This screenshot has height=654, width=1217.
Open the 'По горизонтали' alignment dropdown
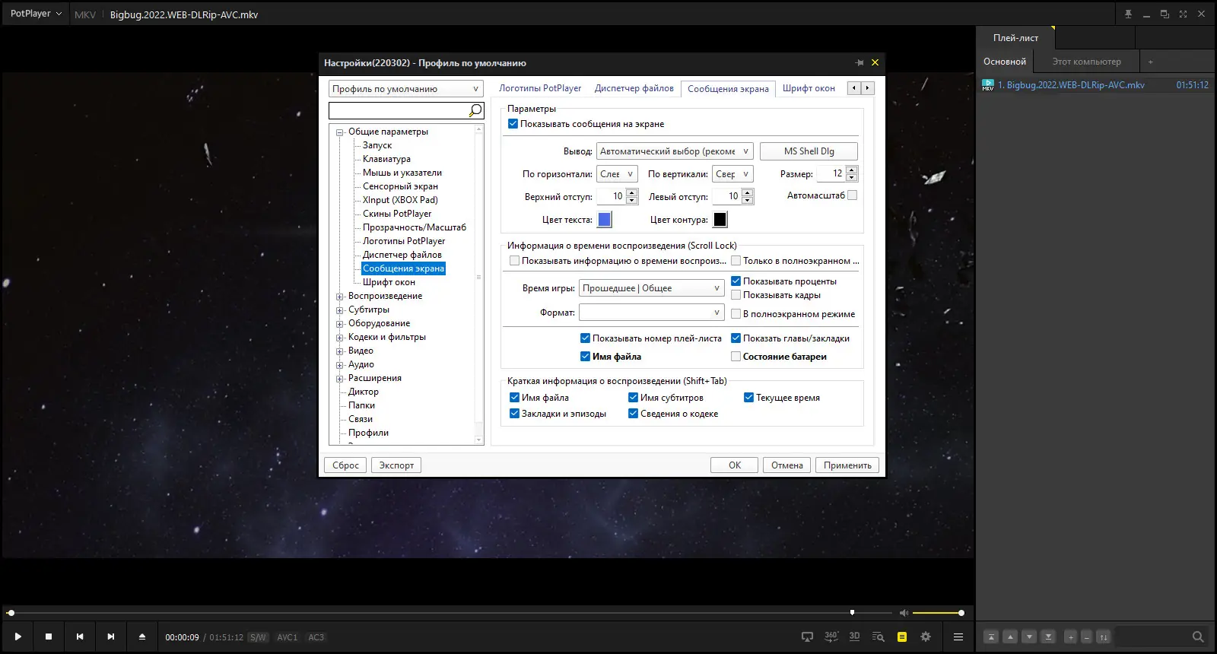[x=618, y=174]
